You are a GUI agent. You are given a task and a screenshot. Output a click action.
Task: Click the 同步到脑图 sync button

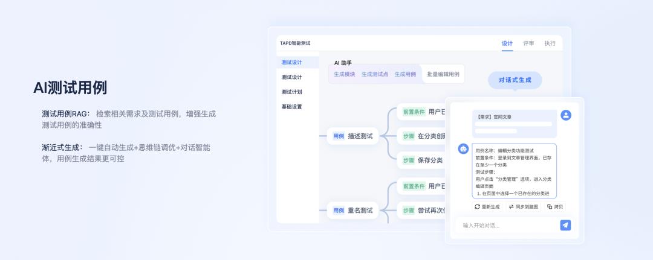pos(523,206)
